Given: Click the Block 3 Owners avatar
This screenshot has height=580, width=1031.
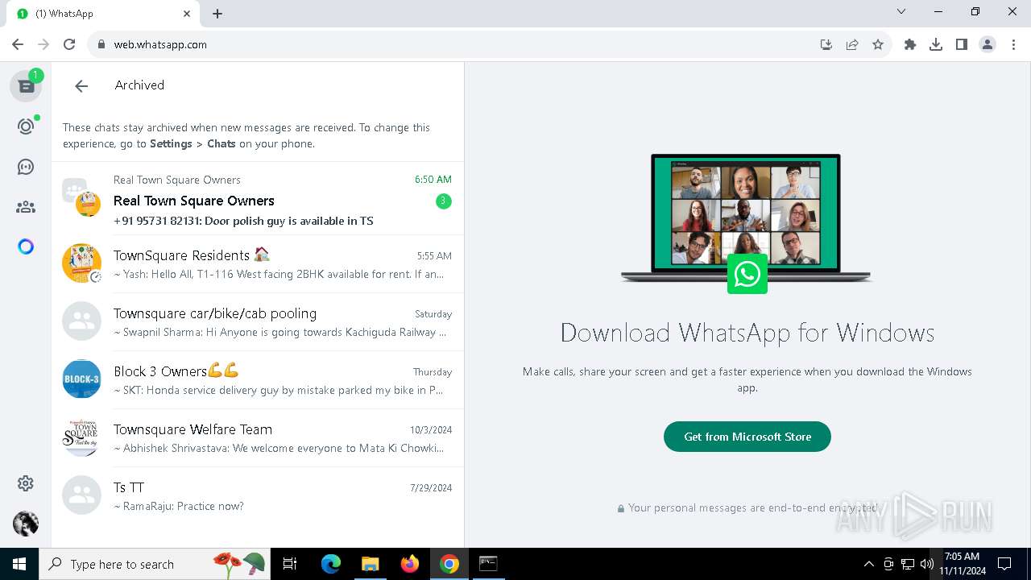Looking at the screenshot, I should 81,379.
